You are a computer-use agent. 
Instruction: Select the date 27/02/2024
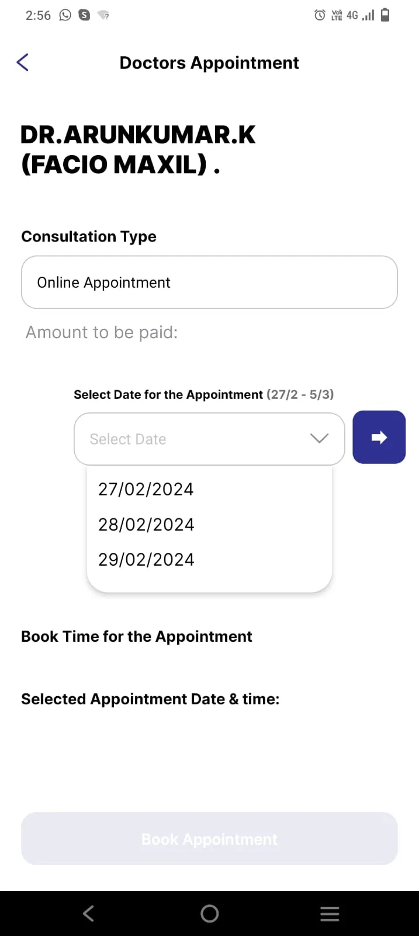tap(146, 489)
